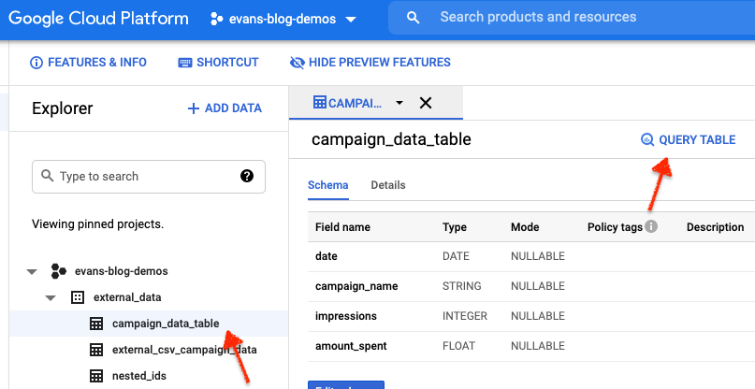The width and height of the screenshot is (755, 389).
Task: Collapse the external_data dataset node
Action: (x=52, y=297)
